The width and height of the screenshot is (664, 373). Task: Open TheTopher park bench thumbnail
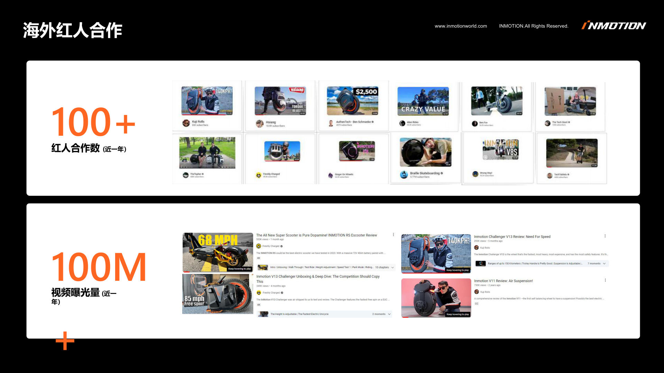207,153
